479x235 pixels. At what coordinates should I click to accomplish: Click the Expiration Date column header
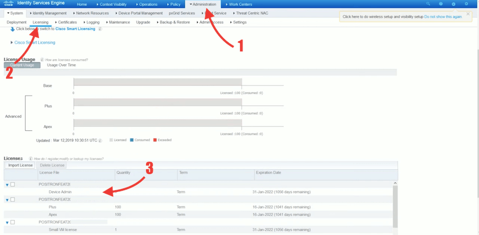click(326, 175)
